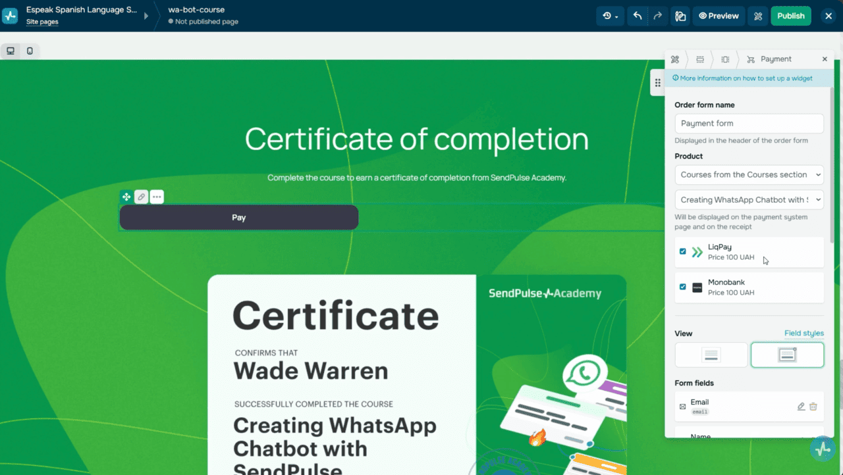This screenshot has width=843, height=475.
Task: Open the Creating WhatsApp Chatbot course dropdown
Action: point(749,199)
